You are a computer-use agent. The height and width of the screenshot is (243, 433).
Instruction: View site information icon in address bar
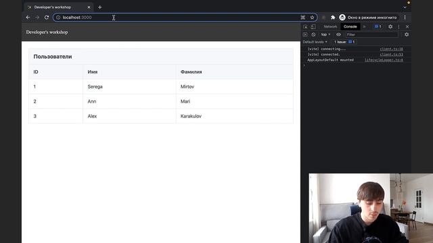(58, 18)
